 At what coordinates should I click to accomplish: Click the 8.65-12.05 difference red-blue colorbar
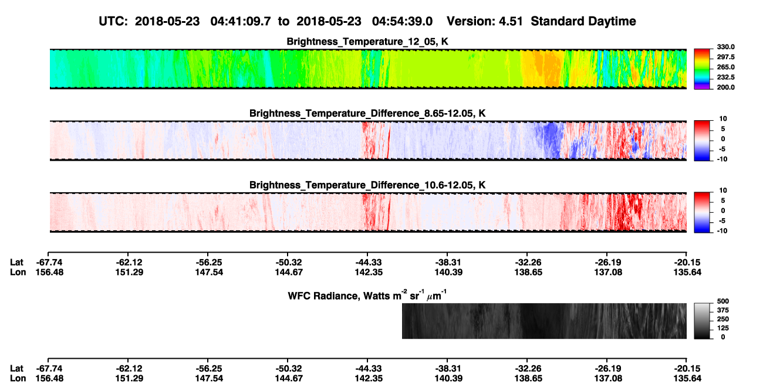(702, 141)
